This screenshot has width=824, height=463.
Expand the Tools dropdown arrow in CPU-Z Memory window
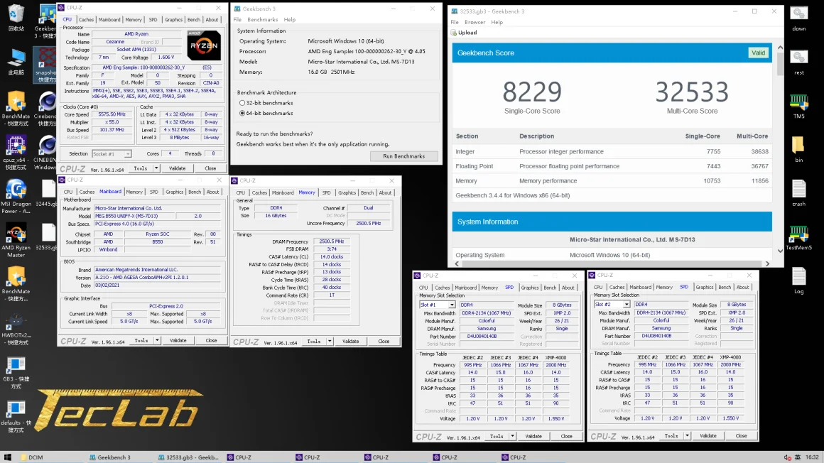tap(330, 341)
